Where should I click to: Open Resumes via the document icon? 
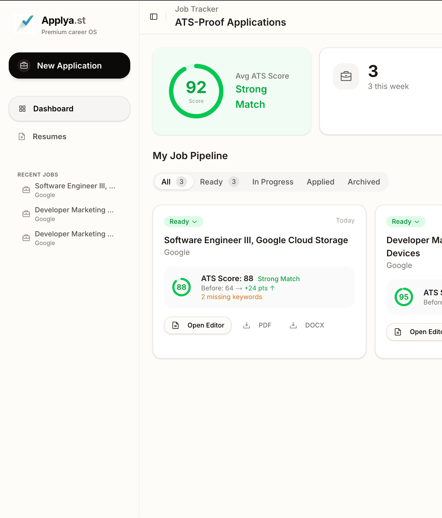(22, 136)
